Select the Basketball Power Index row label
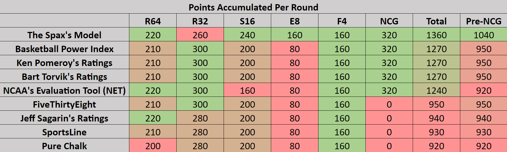The image size is (507, 152). click(x=64, y=49)
